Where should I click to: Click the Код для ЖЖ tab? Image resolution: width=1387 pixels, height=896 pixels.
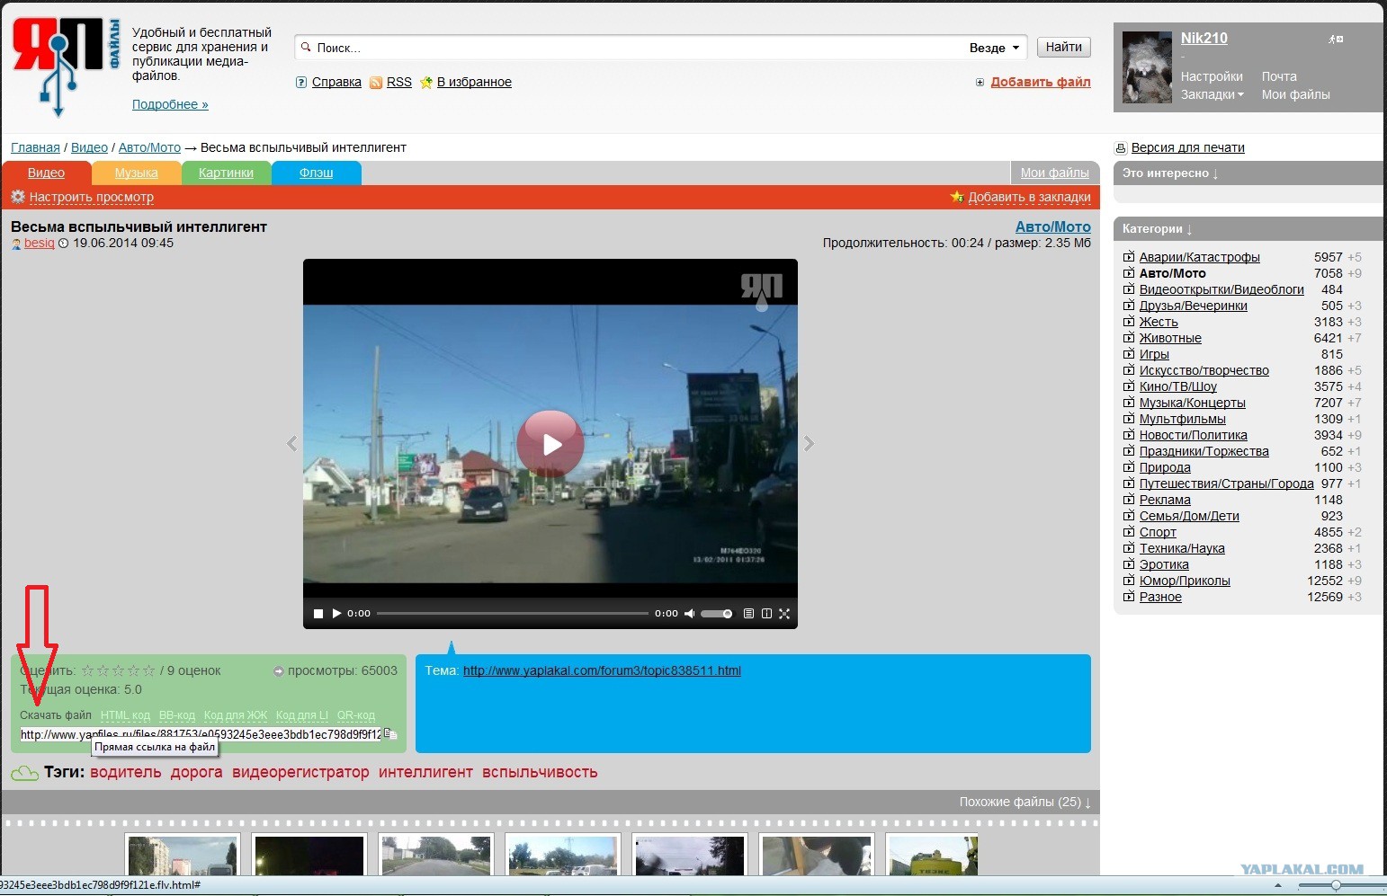[x=236, y=715]
